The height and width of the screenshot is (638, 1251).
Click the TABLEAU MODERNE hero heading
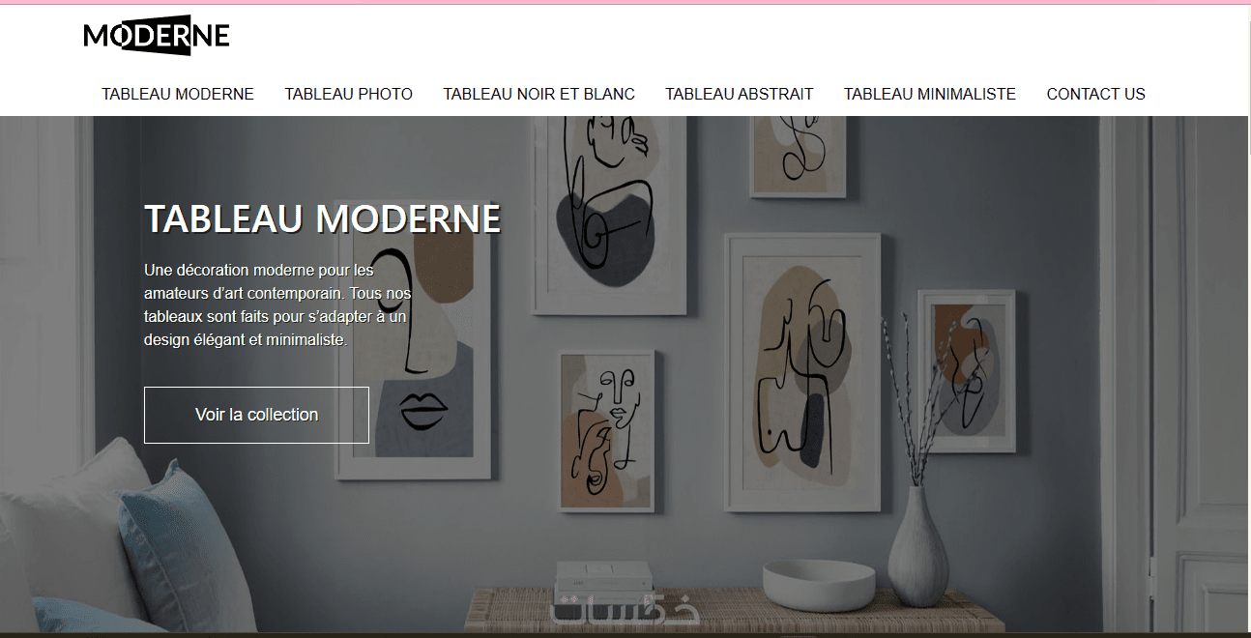click(x=323, y=218)
